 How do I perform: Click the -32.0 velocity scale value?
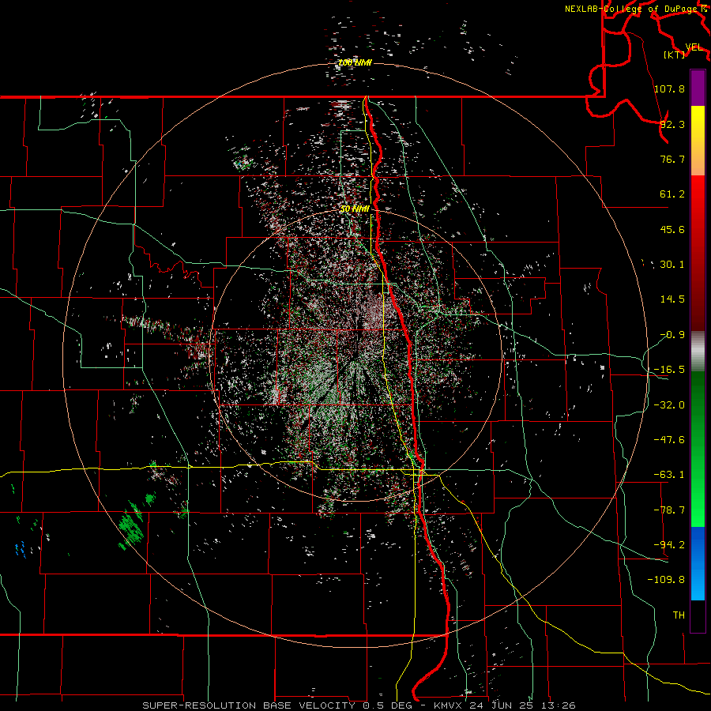[669, 405]
